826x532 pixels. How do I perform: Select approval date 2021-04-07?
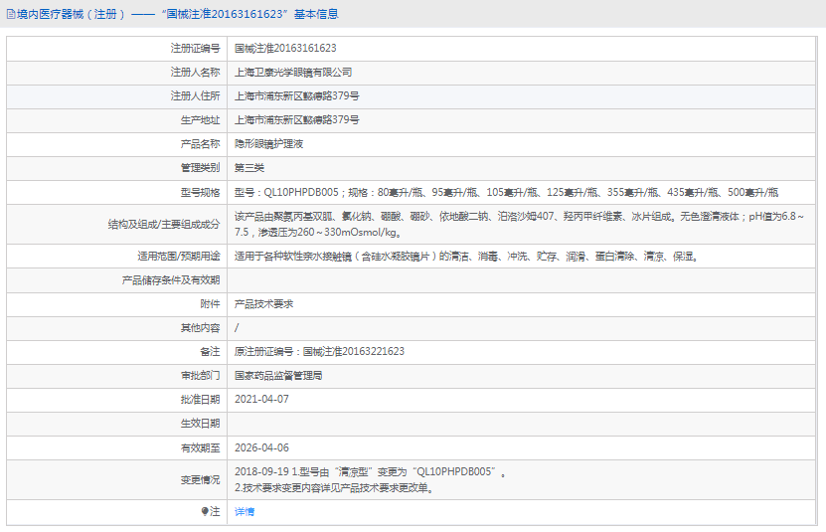(261, 399)
